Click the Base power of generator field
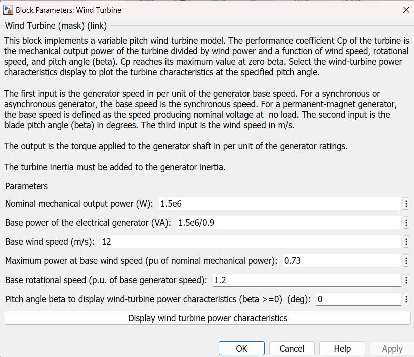This screenshot has width=414, height=357. click(x=288, y=223)
